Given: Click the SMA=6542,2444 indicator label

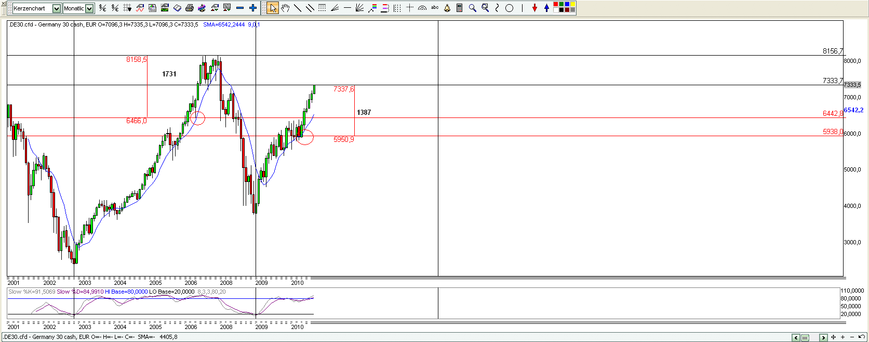Looking at the screenshot, I should click(224, 24).
